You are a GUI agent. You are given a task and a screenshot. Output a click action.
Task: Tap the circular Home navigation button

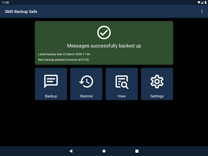click(104, 151)
